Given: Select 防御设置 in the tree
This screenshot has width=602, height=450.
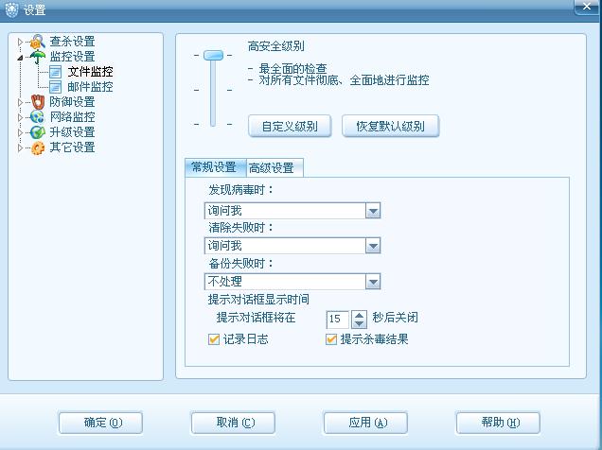Looking at the screenshot, I should click(x=73, y=102).
